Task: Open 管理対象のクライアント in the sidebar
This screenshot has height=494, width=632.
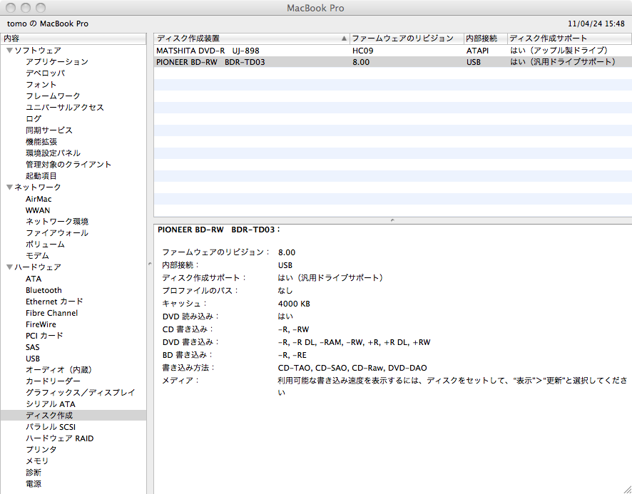Action: pos(68,165)
